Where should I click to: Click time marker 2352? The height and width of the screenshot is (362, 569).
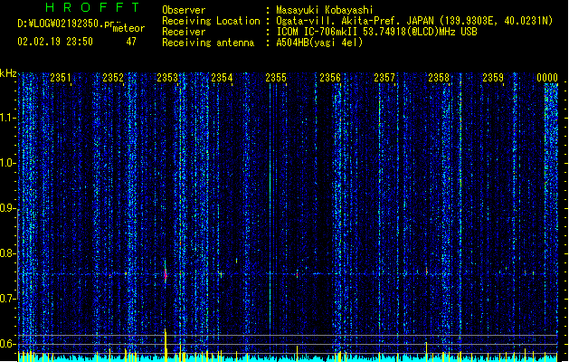pyautogui.click(x=113, y=78)
